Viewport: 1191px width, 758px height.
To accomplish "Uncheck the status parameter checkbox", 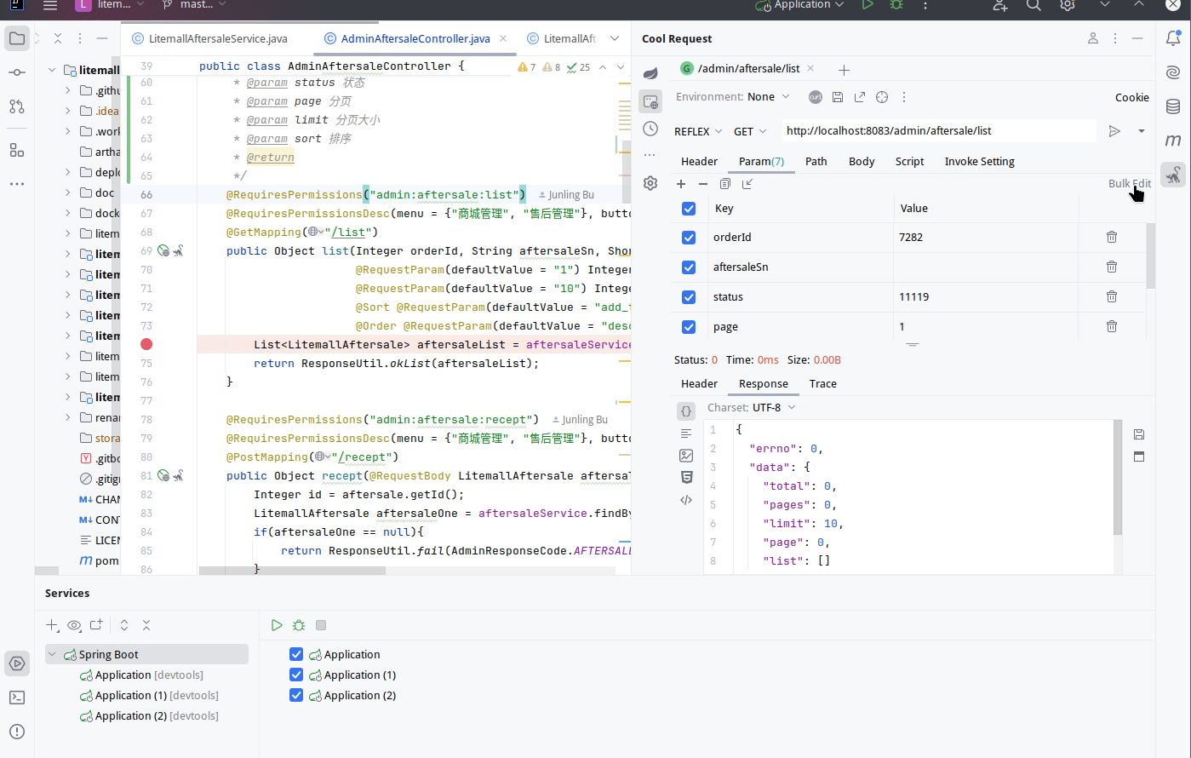I will pyautogui.click(x=689, y=297).
